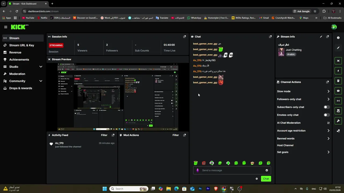Screen dimensions: 344x193
Task: Open Set goals options
Action: [x=303, y=152]
